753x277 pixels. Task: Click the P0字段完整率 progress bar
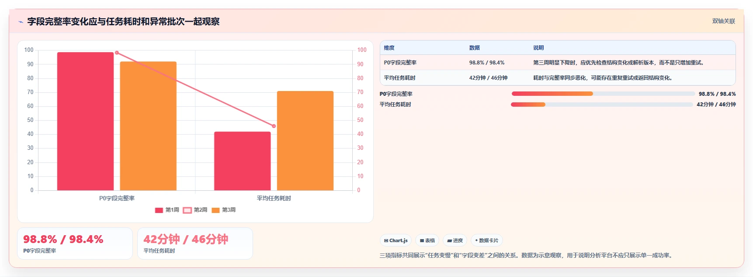click(603, 94)
